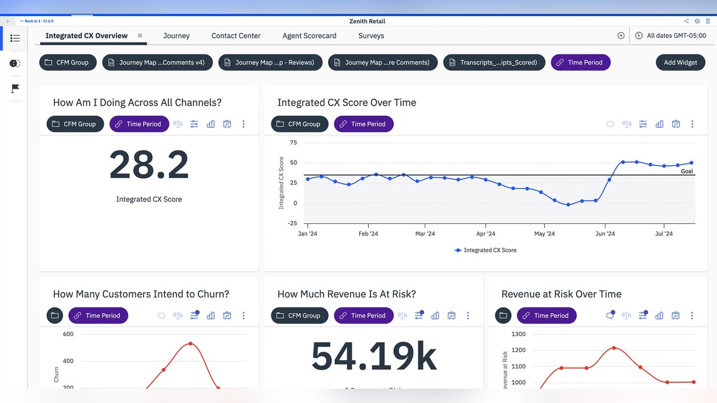Open tab menu beside Integrated CX Overview

coord(140,36)
